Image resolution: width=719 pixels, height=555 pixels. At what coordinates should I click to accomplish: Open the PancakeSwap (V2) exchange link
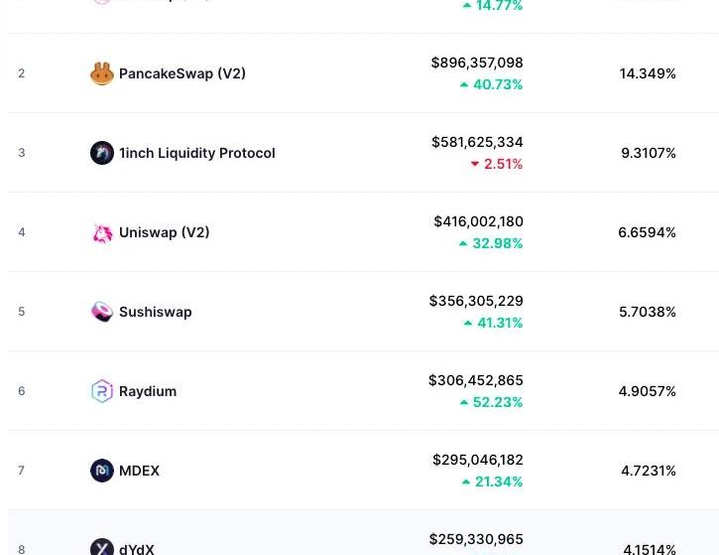click(182, 73)
